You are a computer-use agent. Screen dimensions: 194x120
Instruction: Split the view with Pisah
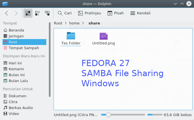click(115, 13)
